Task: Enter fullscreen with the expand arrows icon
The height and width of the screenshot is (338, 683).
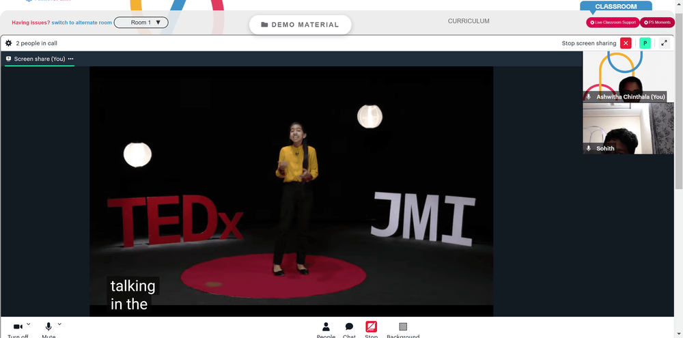Action: click(664, 43)
